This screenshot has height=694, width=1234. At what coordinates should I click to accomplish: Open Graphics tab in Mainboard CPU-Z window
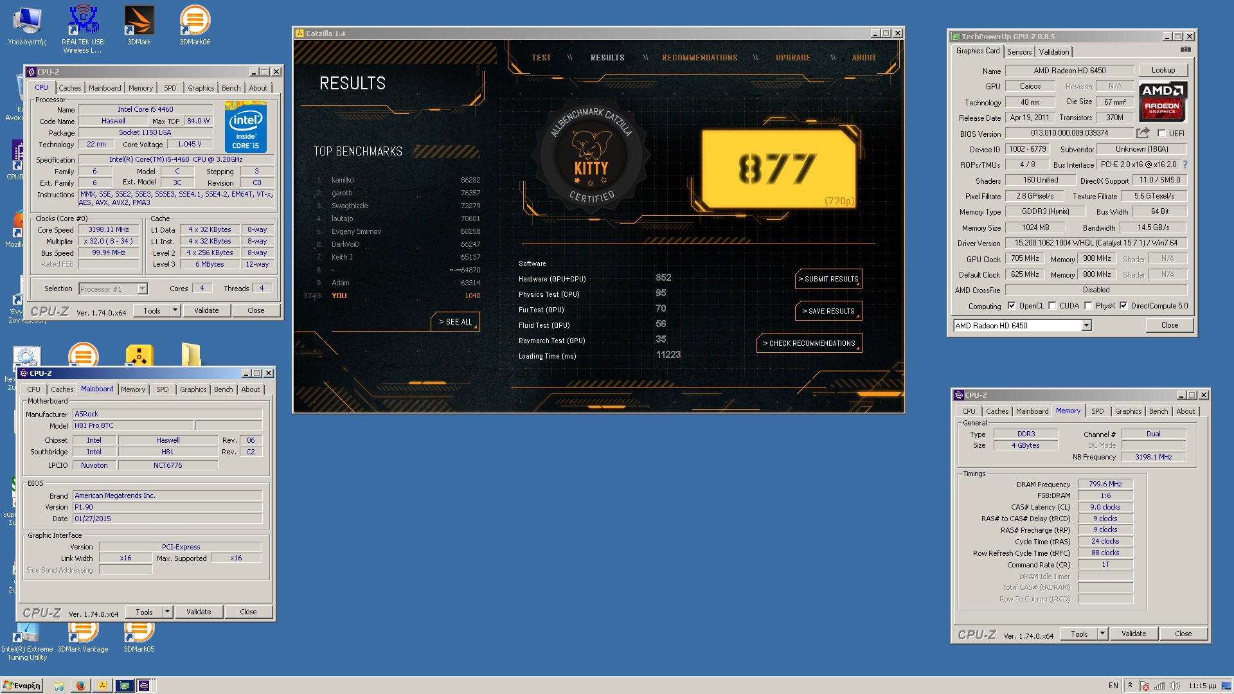click(x=193, y=389)
